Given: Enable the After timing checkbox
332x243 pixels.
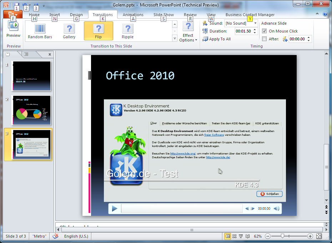Looking at the screenshot, I should tap(265, 39).
